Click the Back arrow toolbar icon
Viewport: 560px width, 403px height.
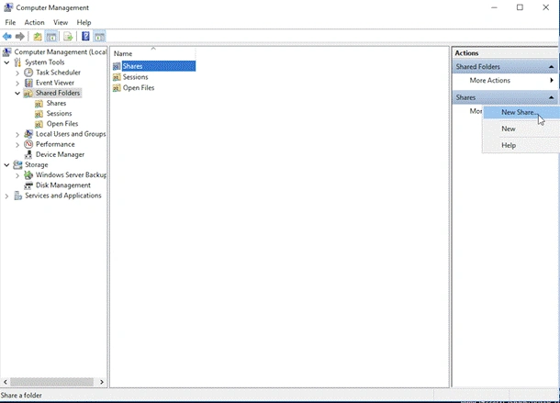(x=6, y=37)
